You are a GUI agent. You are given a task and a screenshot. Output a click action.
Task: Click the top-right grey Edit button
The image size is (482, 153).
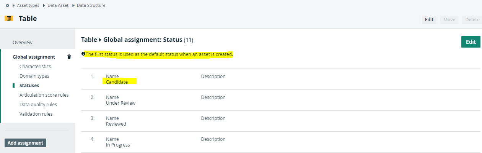(x=429, y=19)
